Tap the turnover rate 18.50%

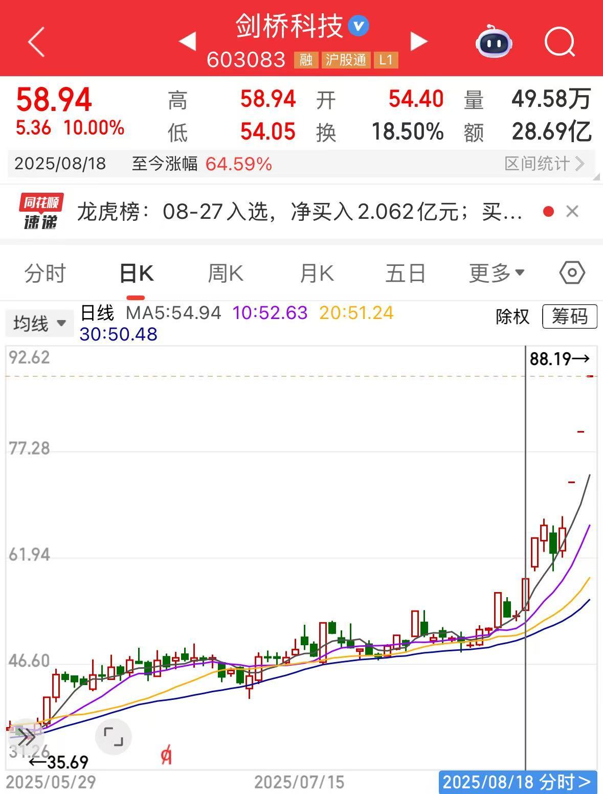408,132
